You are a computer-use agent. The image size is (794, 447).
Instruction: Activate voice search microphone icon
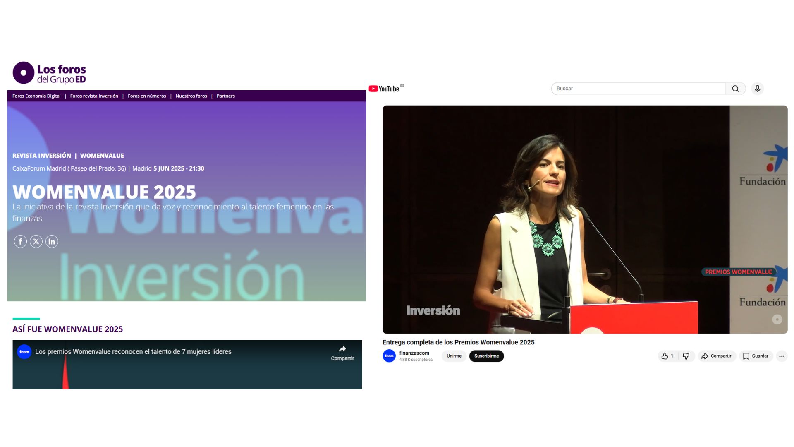[757, 89]
